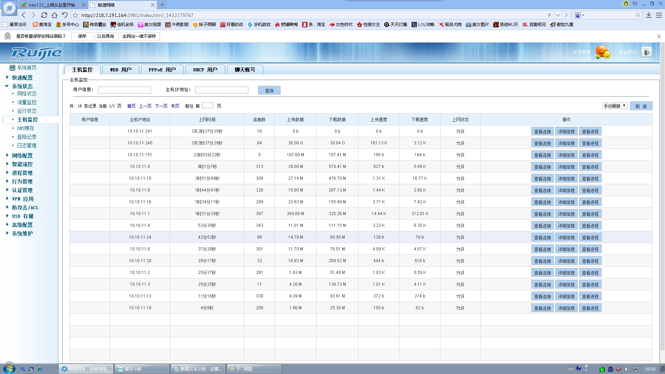Open 流量监控 in sidebar
The width and height of the screenshot is (665, 374).
click(27, 102)
